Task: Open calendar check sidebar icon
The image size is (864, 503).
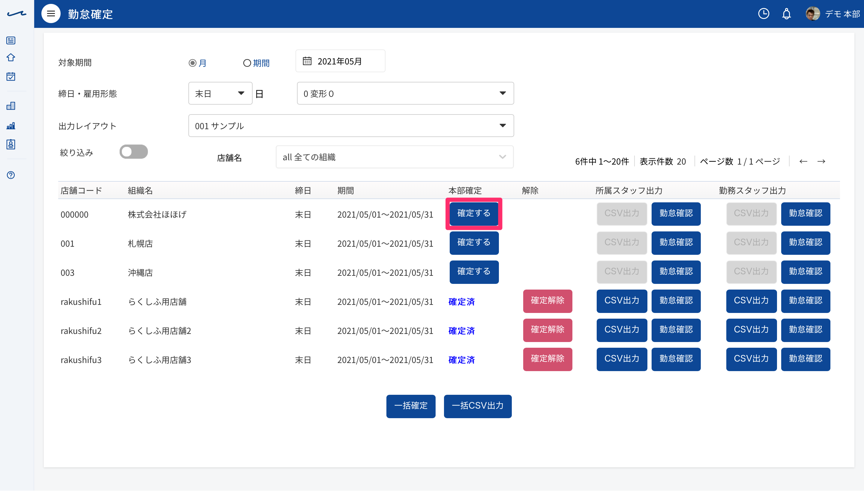Action: (x=11, y=76)
